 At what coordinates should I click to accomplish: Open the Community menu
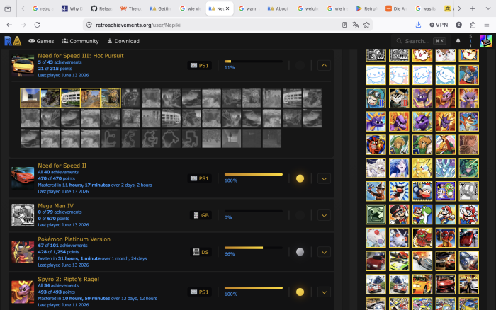pyautogui.click(x=80, y=41)
